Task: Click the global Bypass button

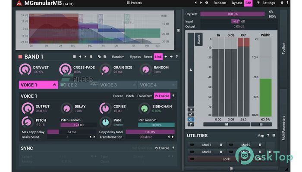Action: click(237, 3)
